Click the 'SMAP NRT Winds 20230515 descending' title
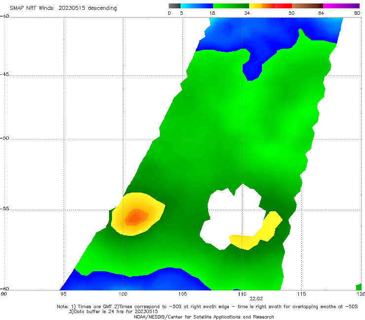The image size is (365, 320). pos(63,8)
